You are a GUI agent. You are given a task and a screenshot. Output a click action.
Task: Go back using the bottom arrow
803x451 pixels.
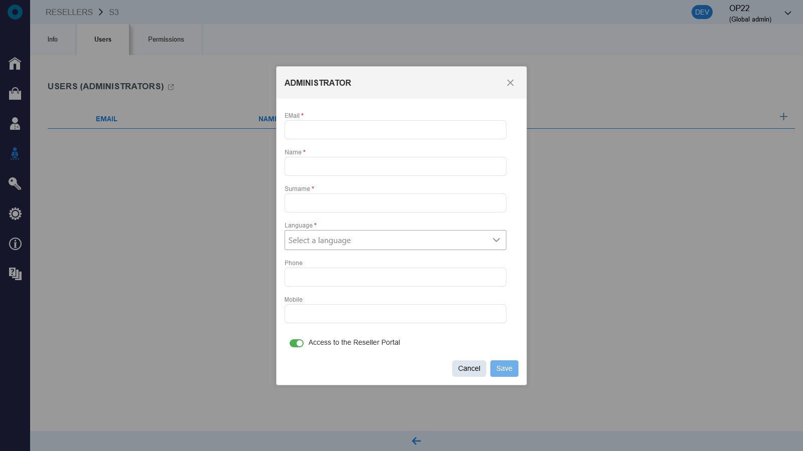coord(416,441)
